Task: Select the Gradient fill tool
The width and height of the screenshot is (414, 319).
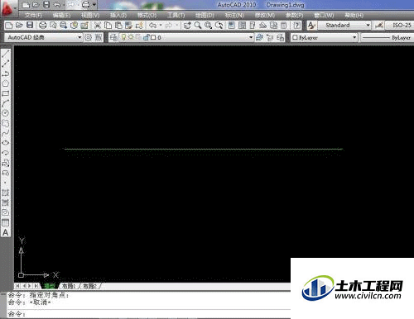Action: point(6,202)
